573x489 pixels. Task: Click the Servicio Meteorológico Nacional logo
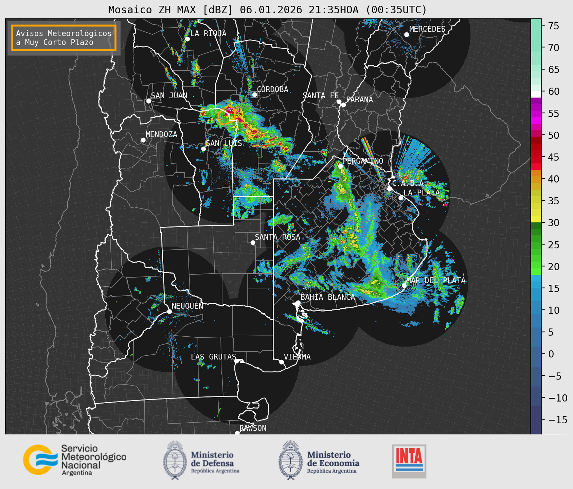click(x=74, y=460)
